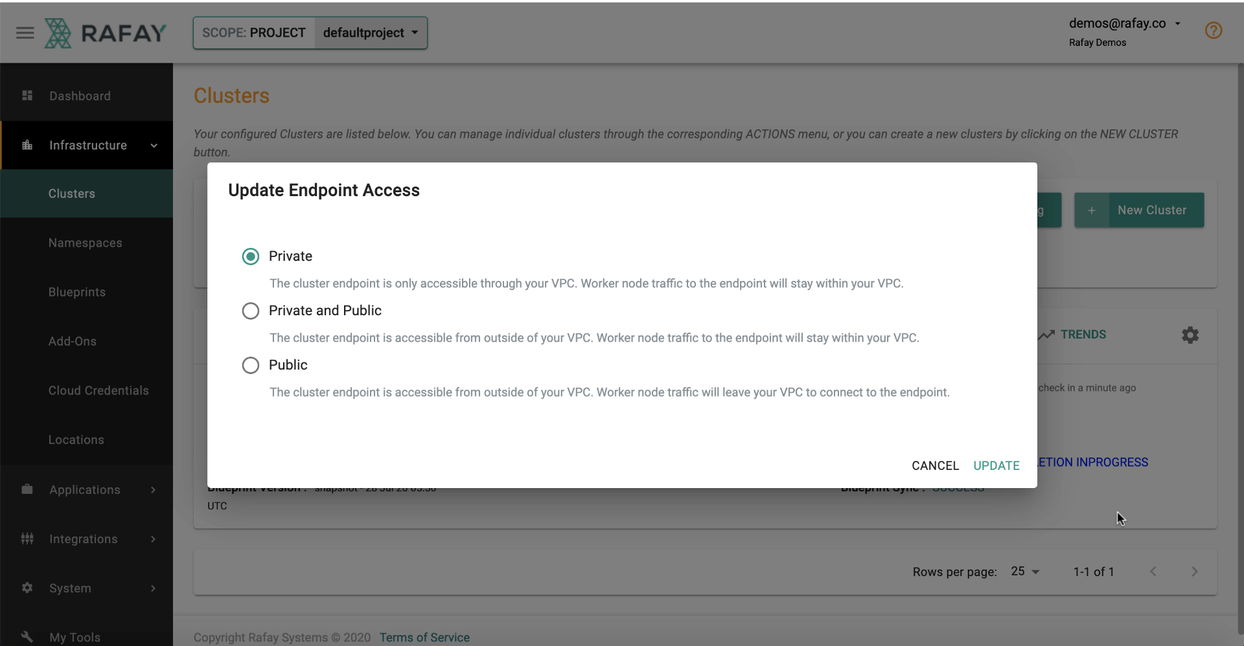
Task: Select the Public endpoint option
Action: click(x=251, y=365)
